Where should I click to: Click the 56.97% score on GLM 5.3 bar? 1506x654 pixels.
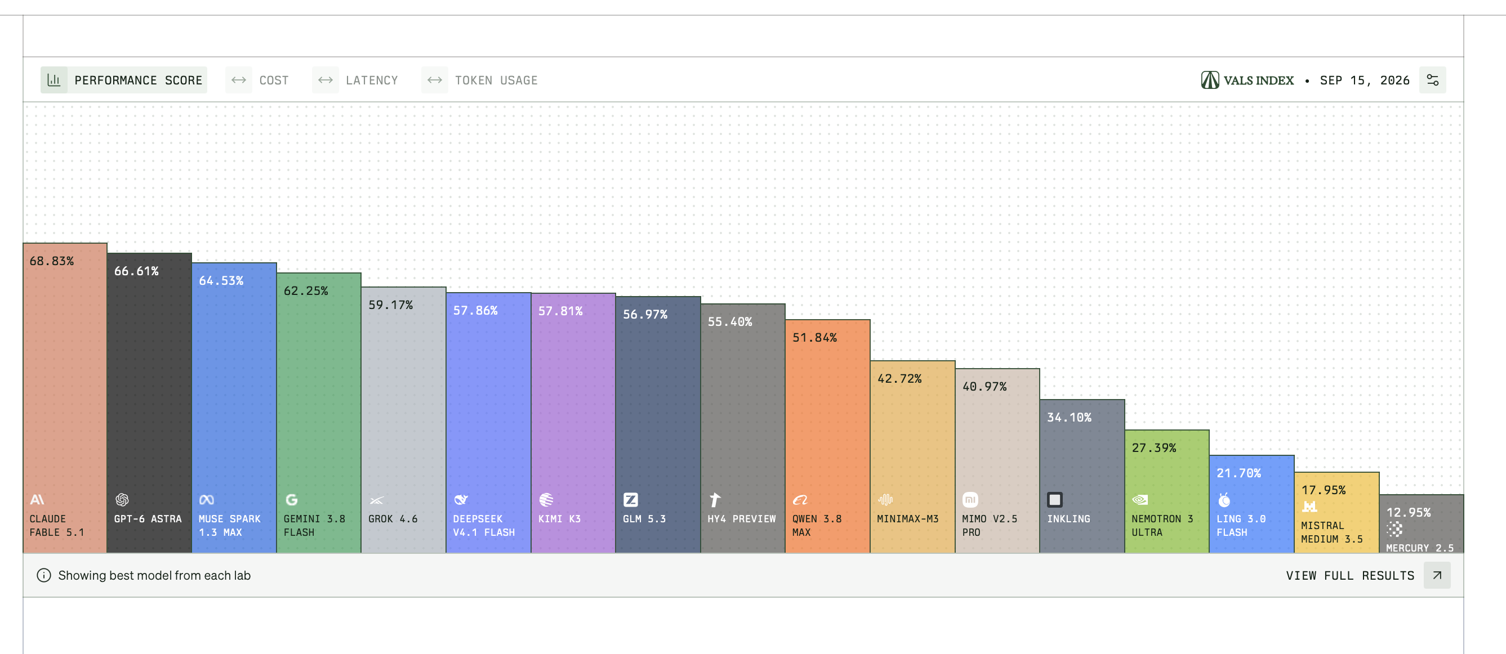pos(645,314)
